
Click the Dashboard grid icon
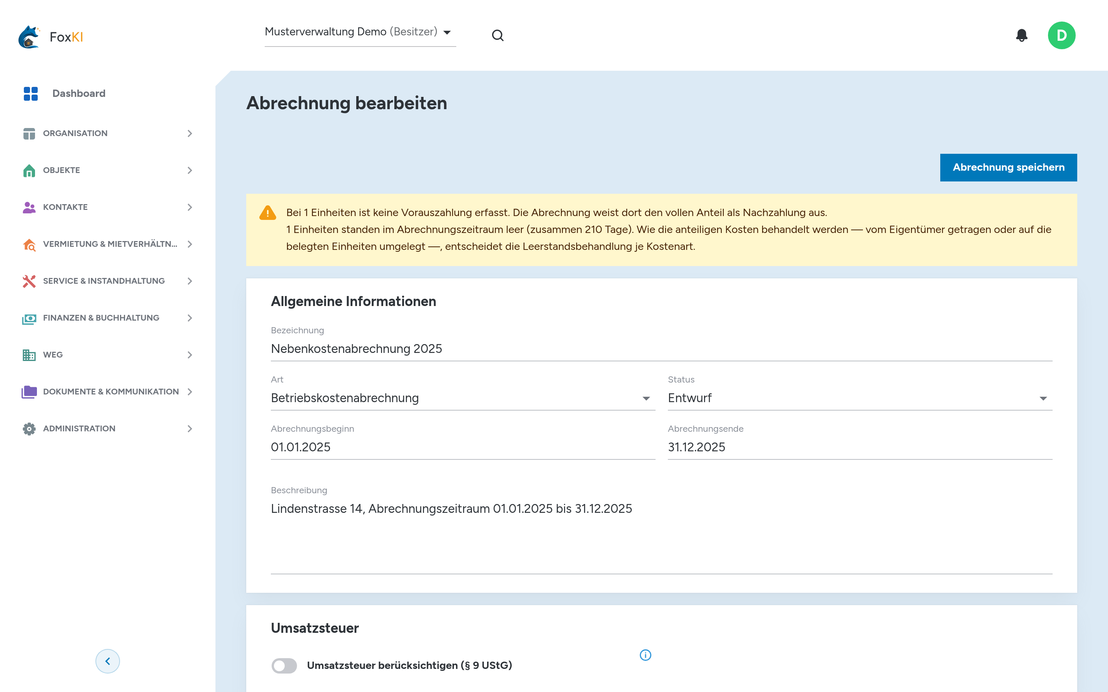(x=31, y=93)
